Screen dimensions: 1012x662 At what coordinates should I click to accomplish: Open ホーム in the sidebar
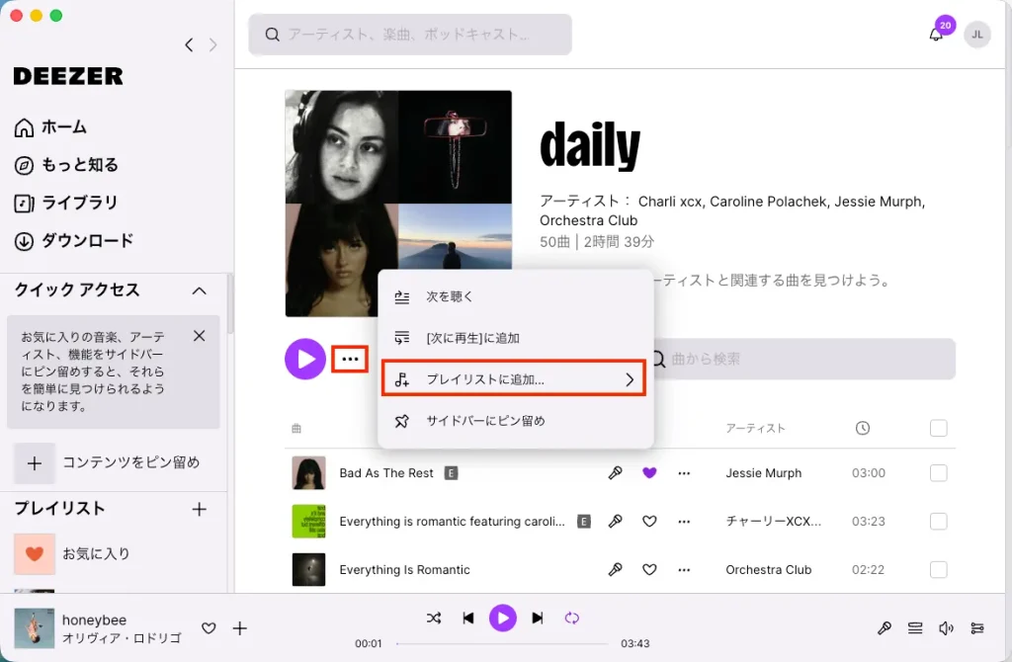click(x=51, y=127)
